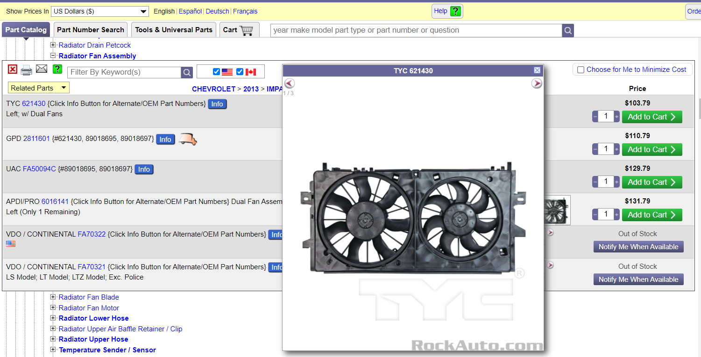Click the truck icon in the GPD 2811601 row

click(x=188, y=139)
